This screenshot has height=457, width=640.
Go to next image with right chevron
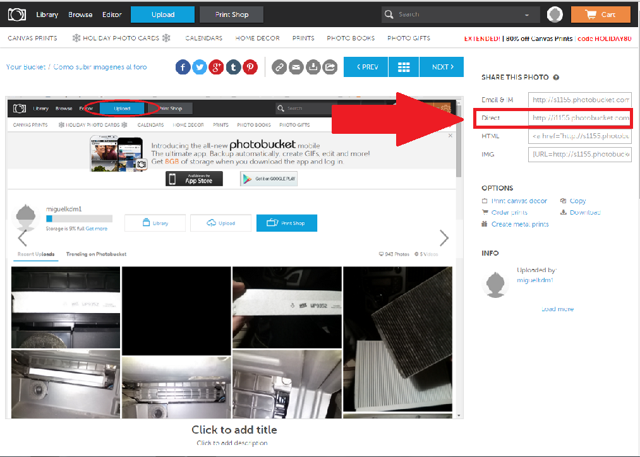tap(444, 238)
